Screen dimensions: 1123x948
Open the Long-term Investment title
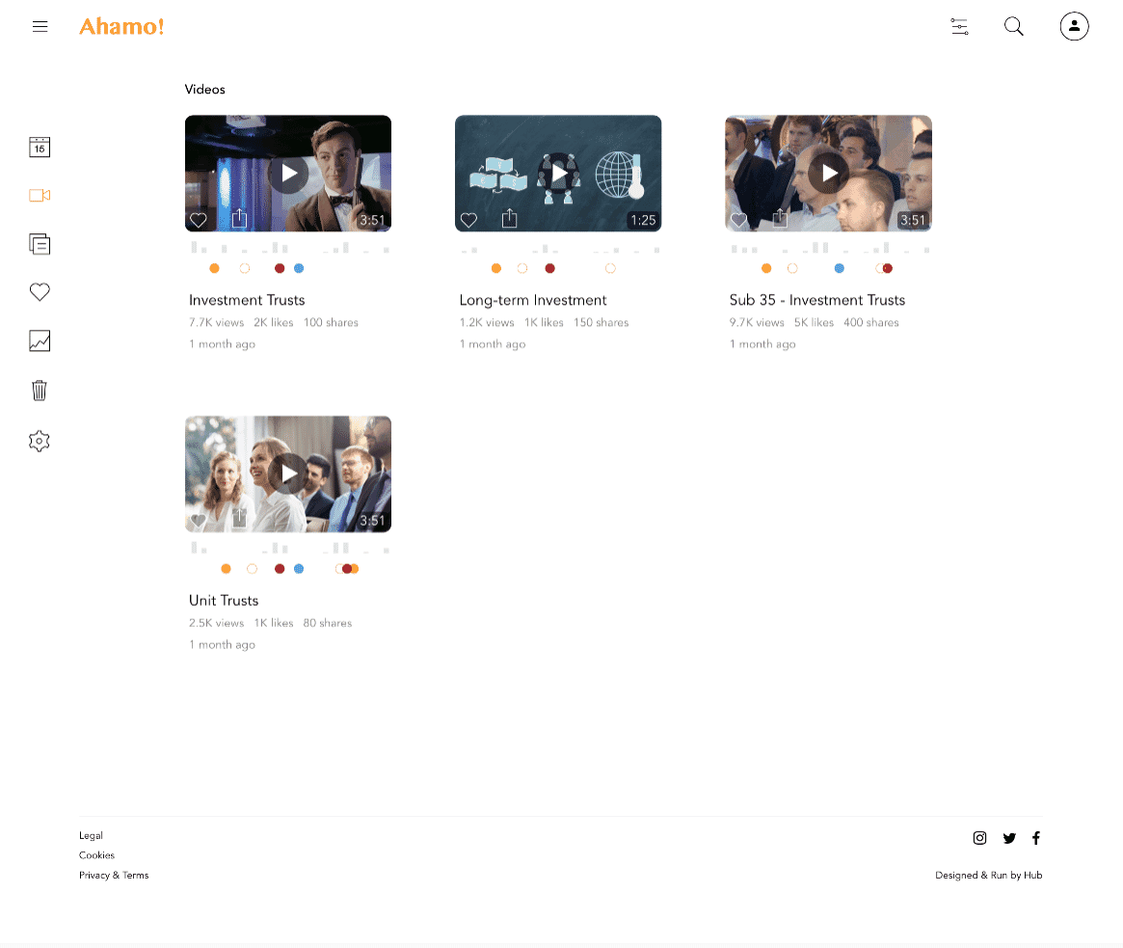[x=533, y=300]
